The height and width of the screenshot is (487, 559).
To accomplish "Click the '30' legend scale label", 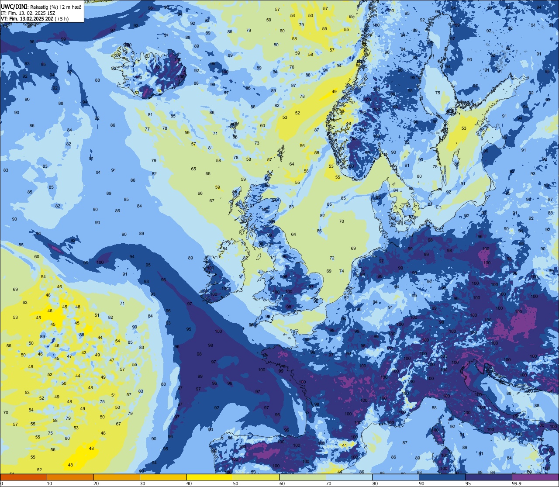I will pyautogui.click(x=142, y=484).
